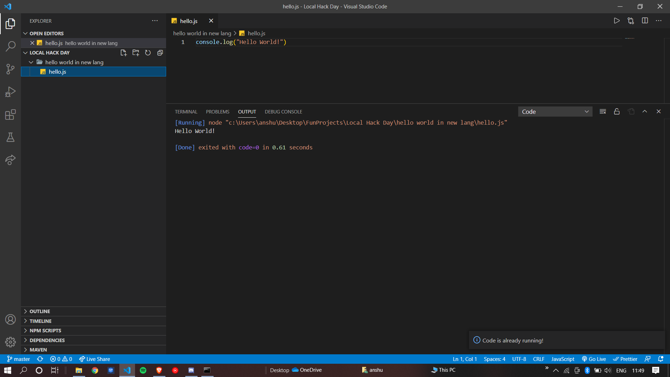
Task: Toggle word wrap in output panel
Action: [x=603, y=112]
